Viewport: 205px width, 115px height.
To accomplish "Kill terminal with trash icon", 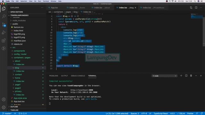I will click(191, 76).
